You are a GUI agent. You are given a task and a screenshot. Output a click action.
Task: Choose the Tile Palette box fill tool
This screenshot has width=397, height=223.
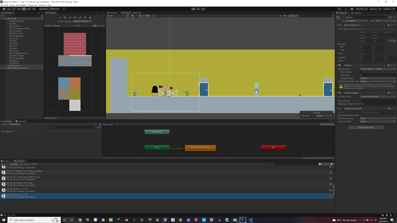pyautogui.click(x=75, y=18)
